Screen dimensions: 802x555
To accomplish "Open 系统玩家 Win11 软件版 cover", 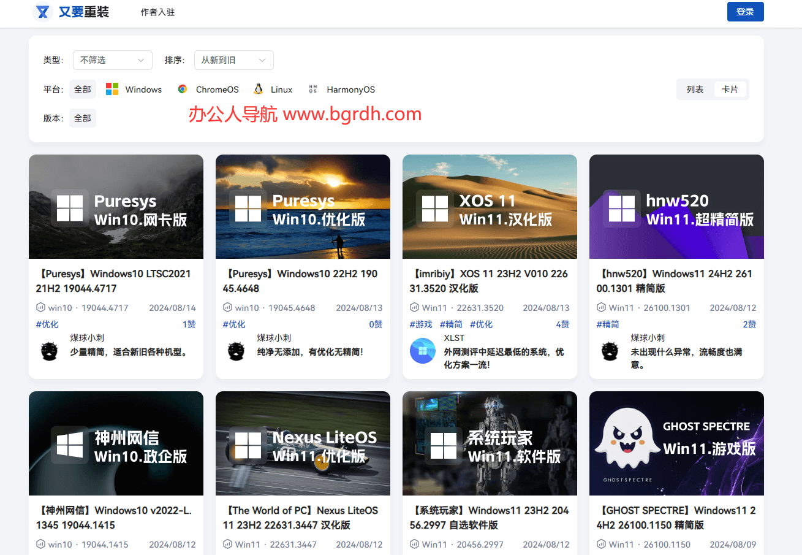I will click(x=490, y=443).
